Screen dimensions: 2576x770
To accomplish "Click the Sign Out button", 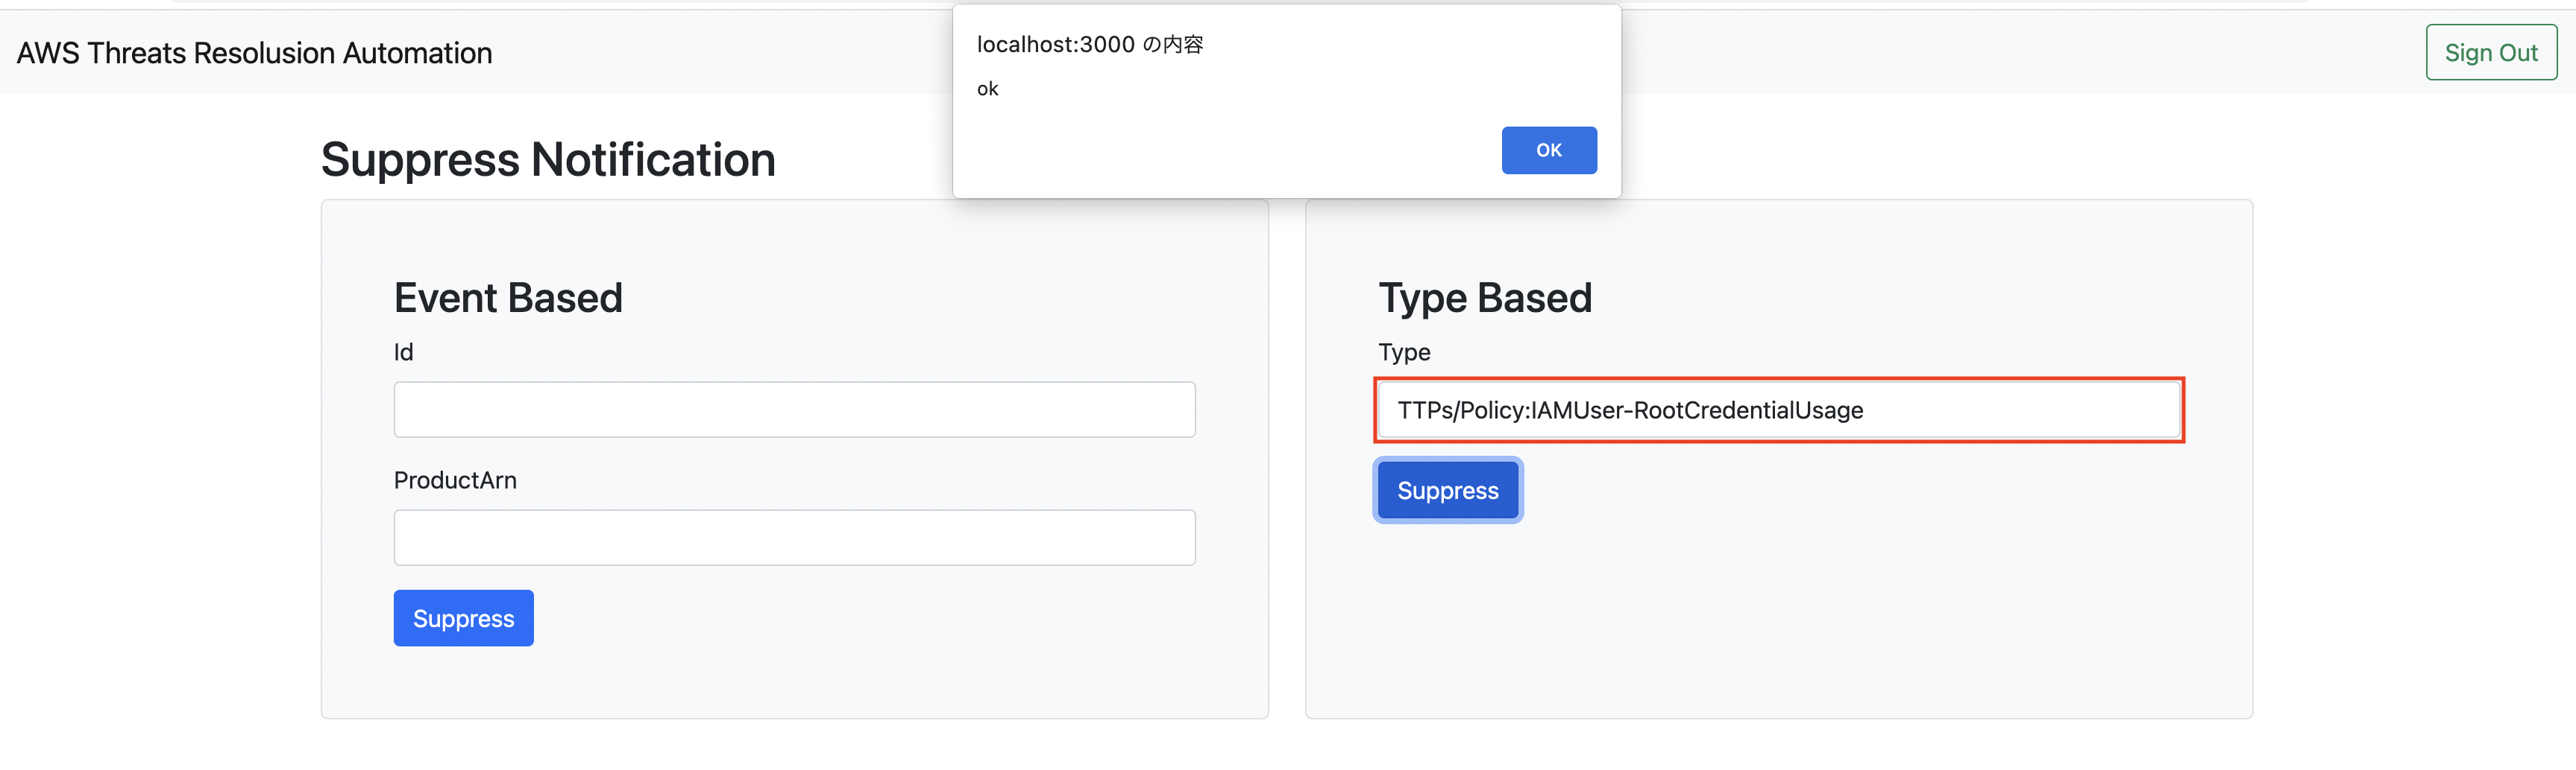I will [x=2490, y=53].
